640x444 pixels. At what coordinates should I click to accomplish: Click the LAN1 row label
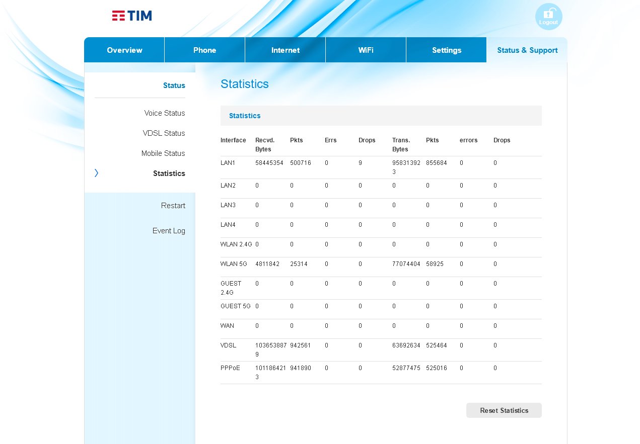click(228, 163)
